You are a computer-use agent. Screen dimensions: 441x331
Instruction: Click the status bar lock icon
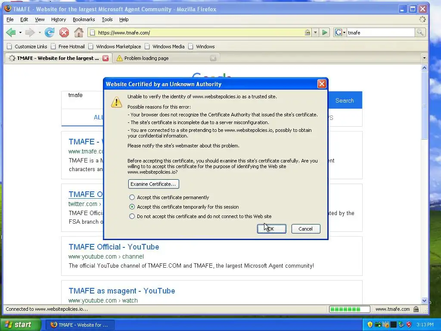[x=416, y=309]
